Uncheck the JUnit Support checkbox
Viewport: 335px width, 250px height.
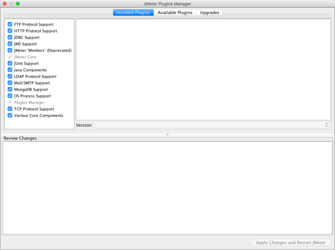click(x=10, y=63)
